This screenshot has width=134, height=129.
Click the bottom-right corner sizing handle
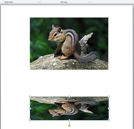point(109,120)
